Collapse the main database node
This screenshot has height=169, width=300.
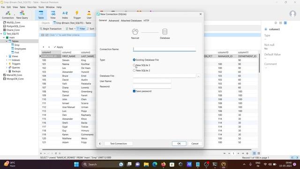[4, 38]
